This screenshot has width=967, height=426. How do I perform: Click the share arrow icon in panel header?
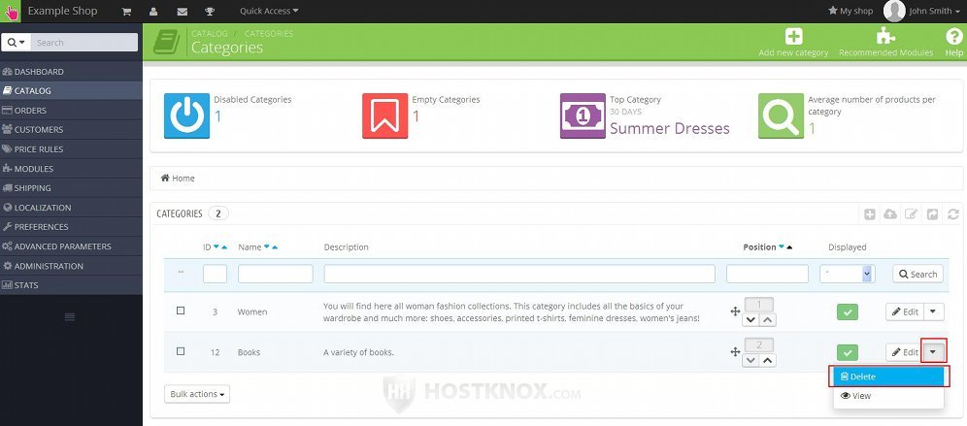(932, 214)
